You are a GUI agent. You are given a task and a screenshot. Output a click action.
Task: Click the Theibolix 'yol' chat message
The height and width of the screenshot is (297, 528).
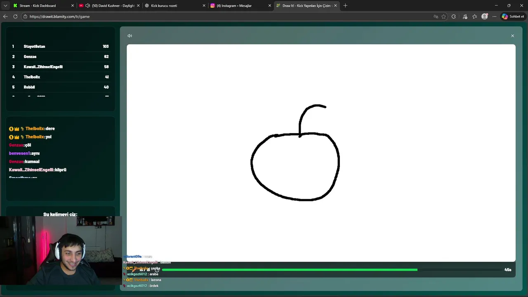tap(31, 137)
